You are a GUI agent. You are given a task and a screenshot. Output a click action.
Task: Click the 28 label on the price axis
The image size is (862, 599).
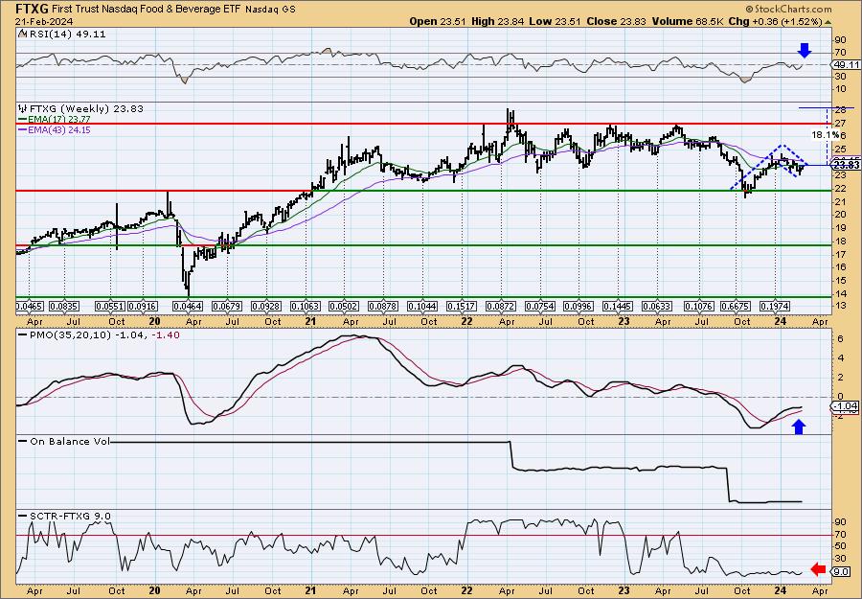[x=840, y=110]
